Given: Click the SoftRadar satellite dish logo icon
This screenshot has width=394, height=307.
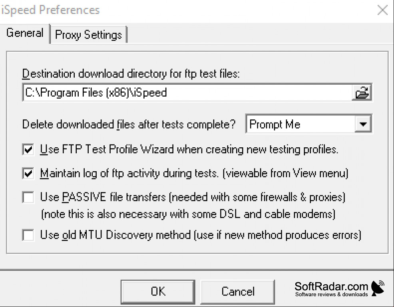Looking at the screenshot, I should pos(378,288).
